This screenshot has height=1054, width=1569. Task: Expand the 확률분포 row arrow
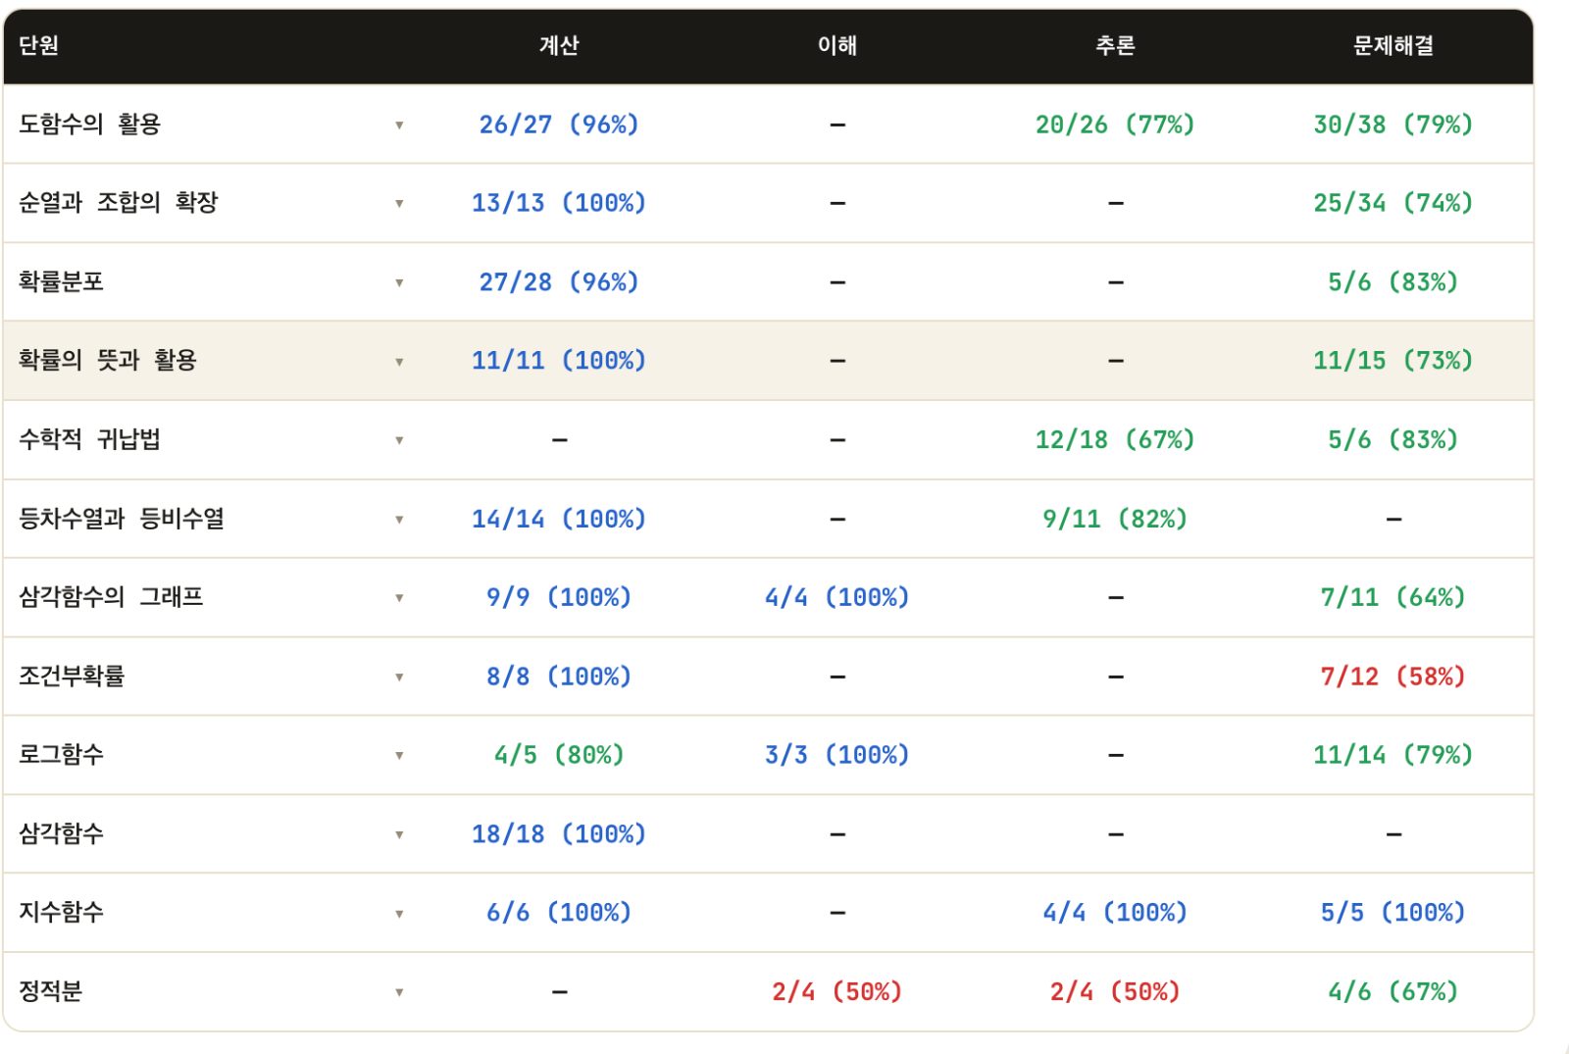tap(399, 283)
